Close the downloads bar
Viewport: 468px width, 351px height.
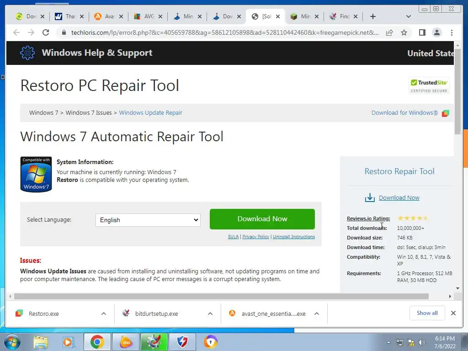453,313
